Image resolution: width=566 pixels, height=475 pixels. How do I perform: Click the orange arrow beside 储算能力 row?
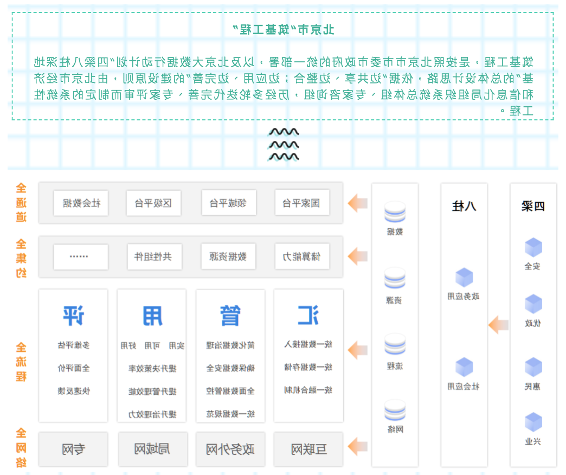pyautogui.click(x=357, y=256)
